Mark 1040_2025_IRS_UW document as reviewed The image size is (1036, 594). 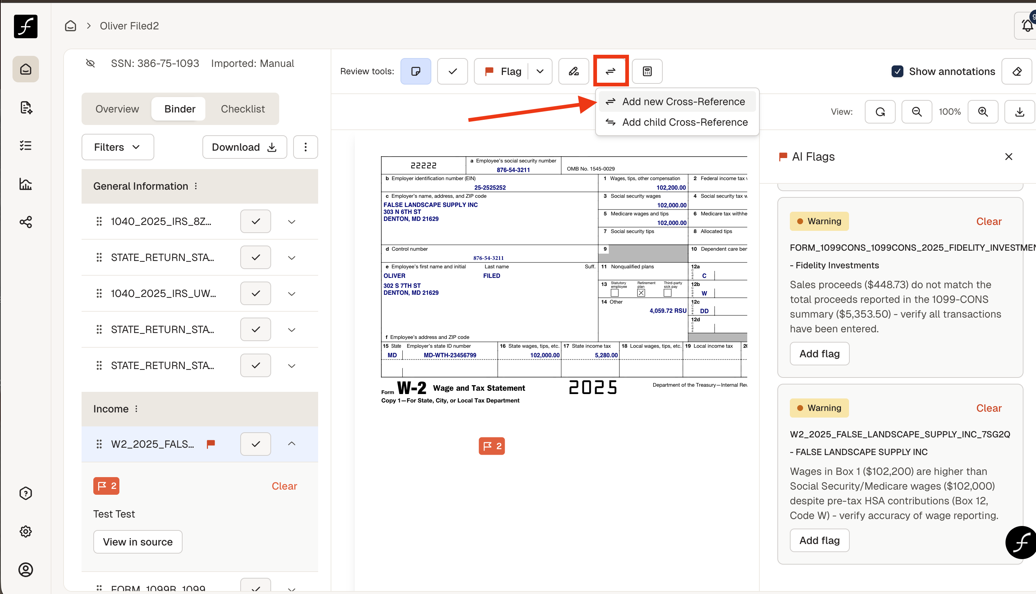click(256, 293)
